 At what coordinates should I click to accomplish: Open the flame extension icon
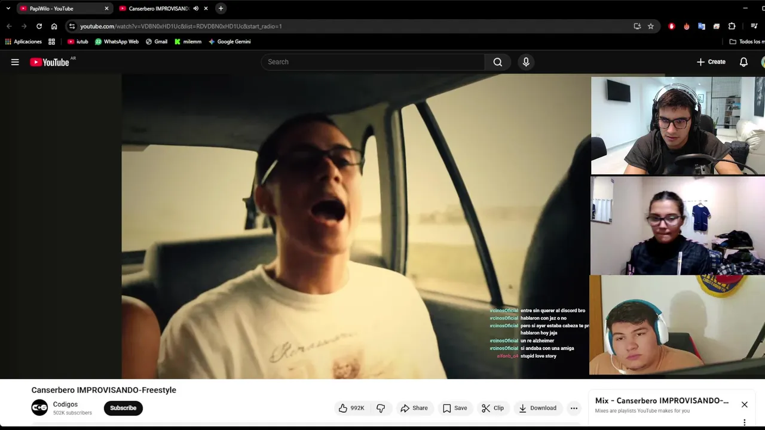(686, 26)
